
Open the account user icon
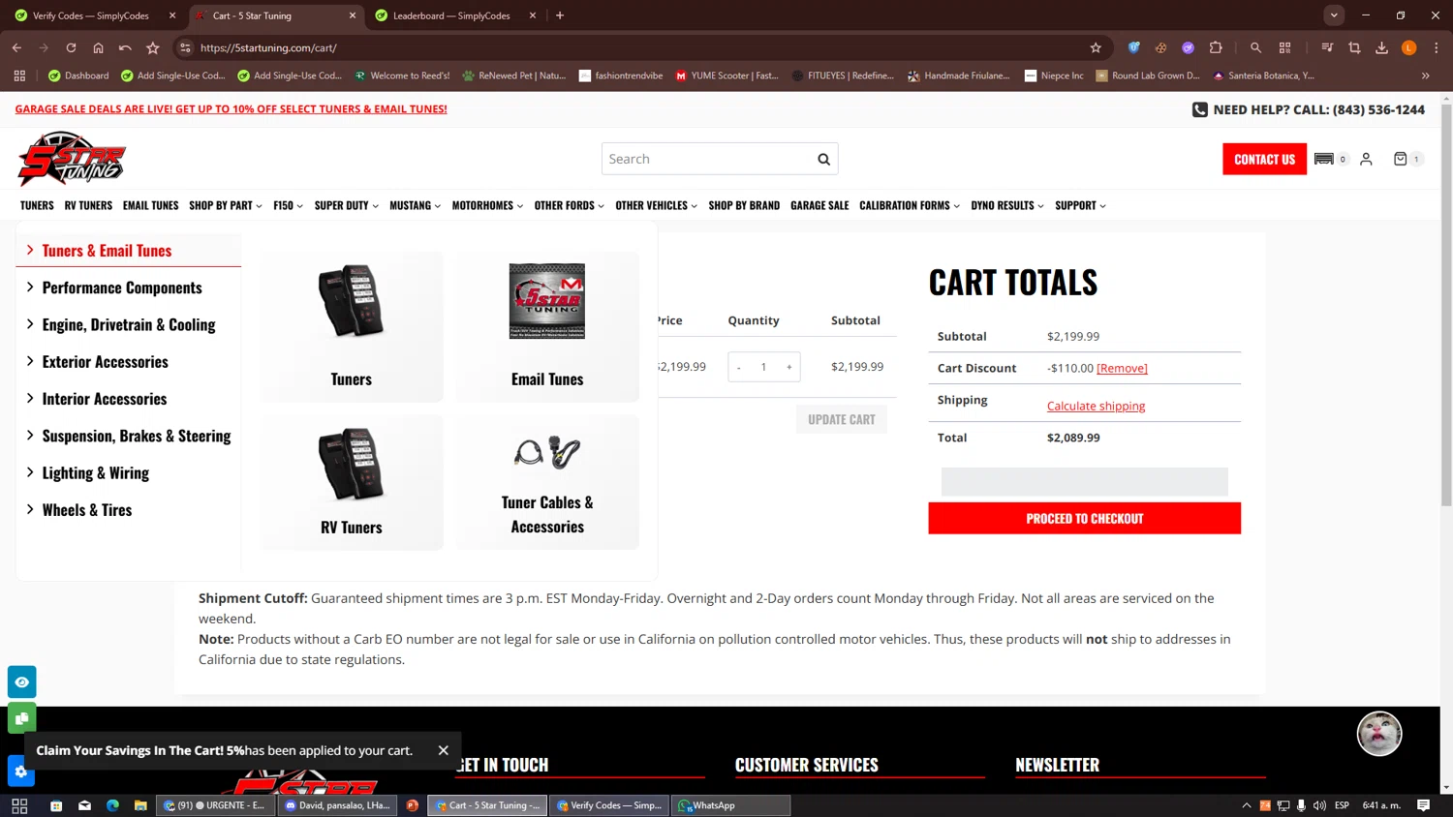(x=1366, y=159)
